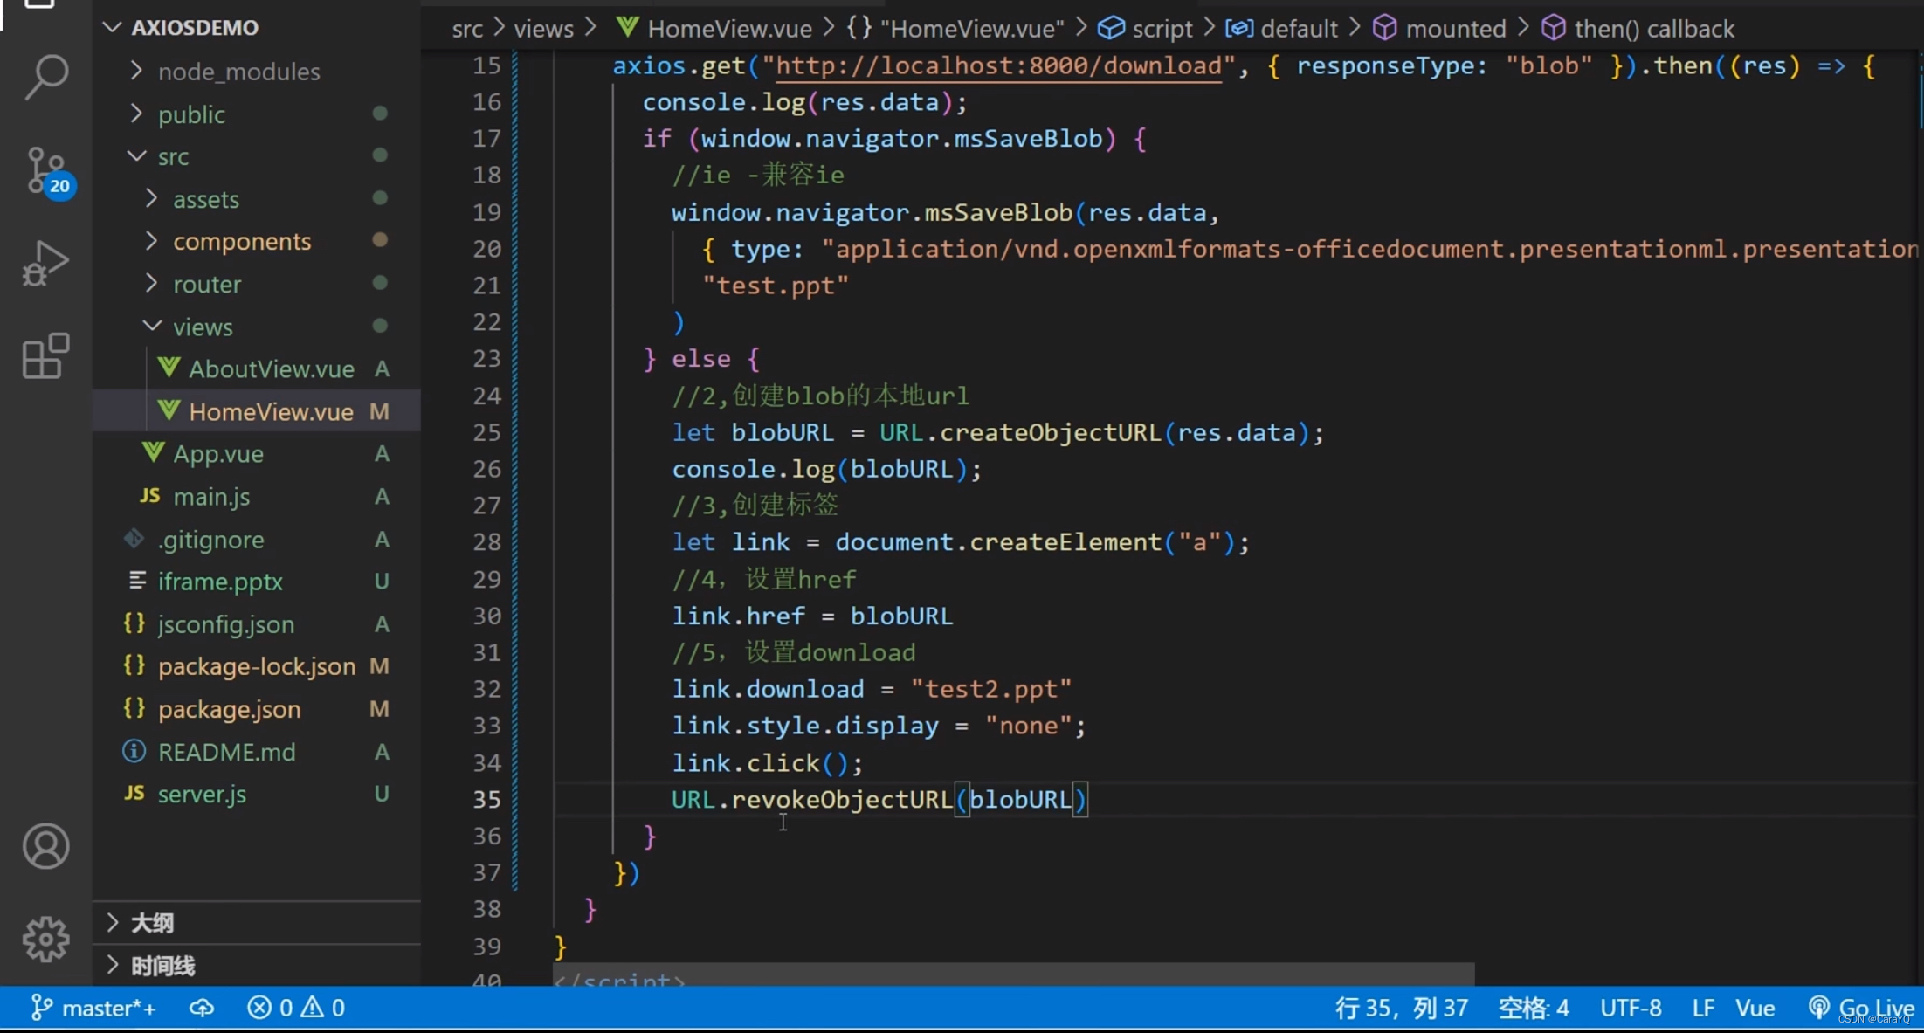
Task: Place cursor on "test2.ppt" string
Action: [990, 690]
